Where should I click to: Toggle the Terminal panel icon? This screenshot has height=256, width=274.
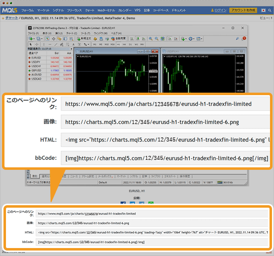[65, 39]
